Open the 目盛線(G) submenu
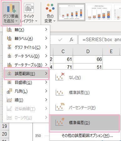The height and width of the screenshot is (141, 121). (26, 83)
